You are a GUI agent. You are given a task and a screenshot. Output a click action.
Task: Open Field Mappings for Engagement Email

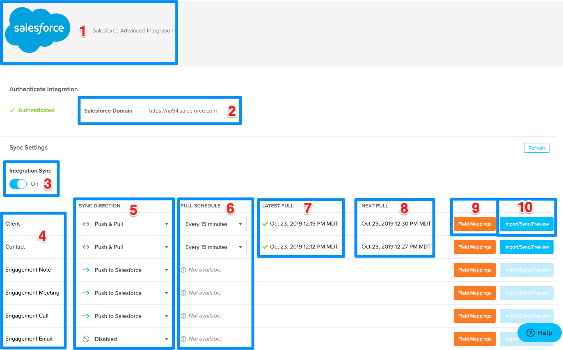tap(475, 339)
